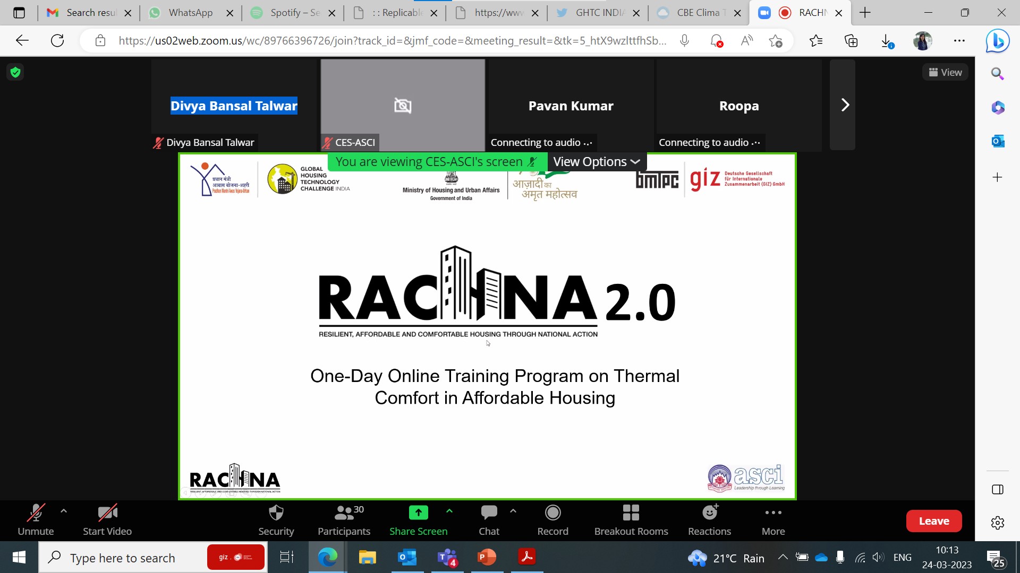Viewport: 1020px width, 573px height.
Task: Toggle the Edge sidebar layout icon
Action: (998, 489)
